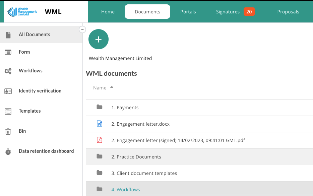
Task: Toggle the Name column sort arrow
Action: pos(112,87)
